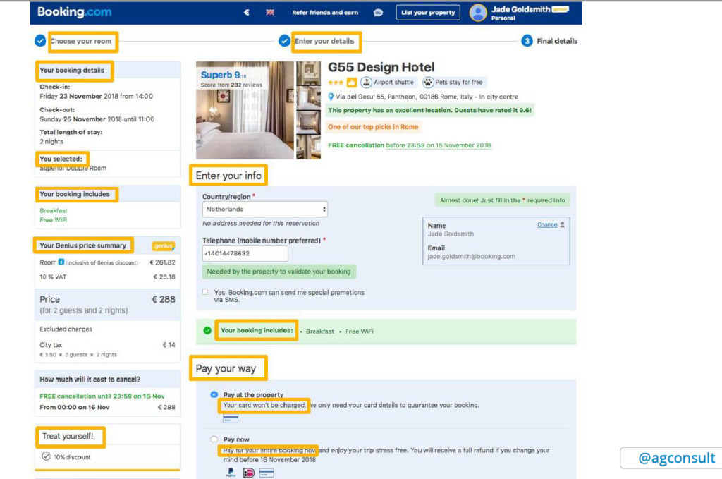
Task: Click the Telephone number input field
Action: (x=245, y=253)
